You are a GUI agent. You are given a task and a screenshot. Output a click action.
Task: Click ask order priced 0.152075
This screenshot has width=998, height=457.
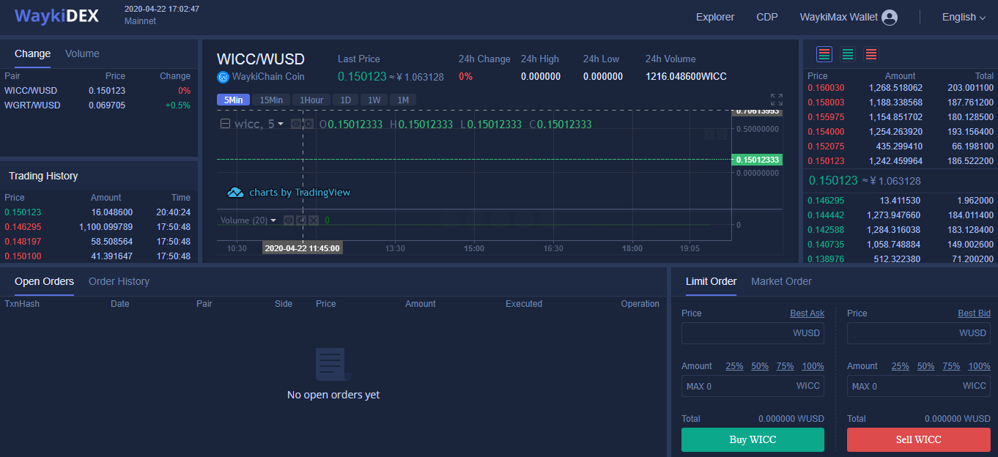click(901, 146)
